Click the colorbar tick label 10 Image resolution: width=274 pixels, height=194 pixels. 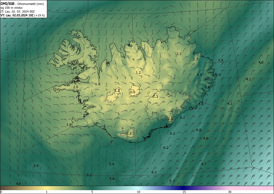tap(138, 192)
